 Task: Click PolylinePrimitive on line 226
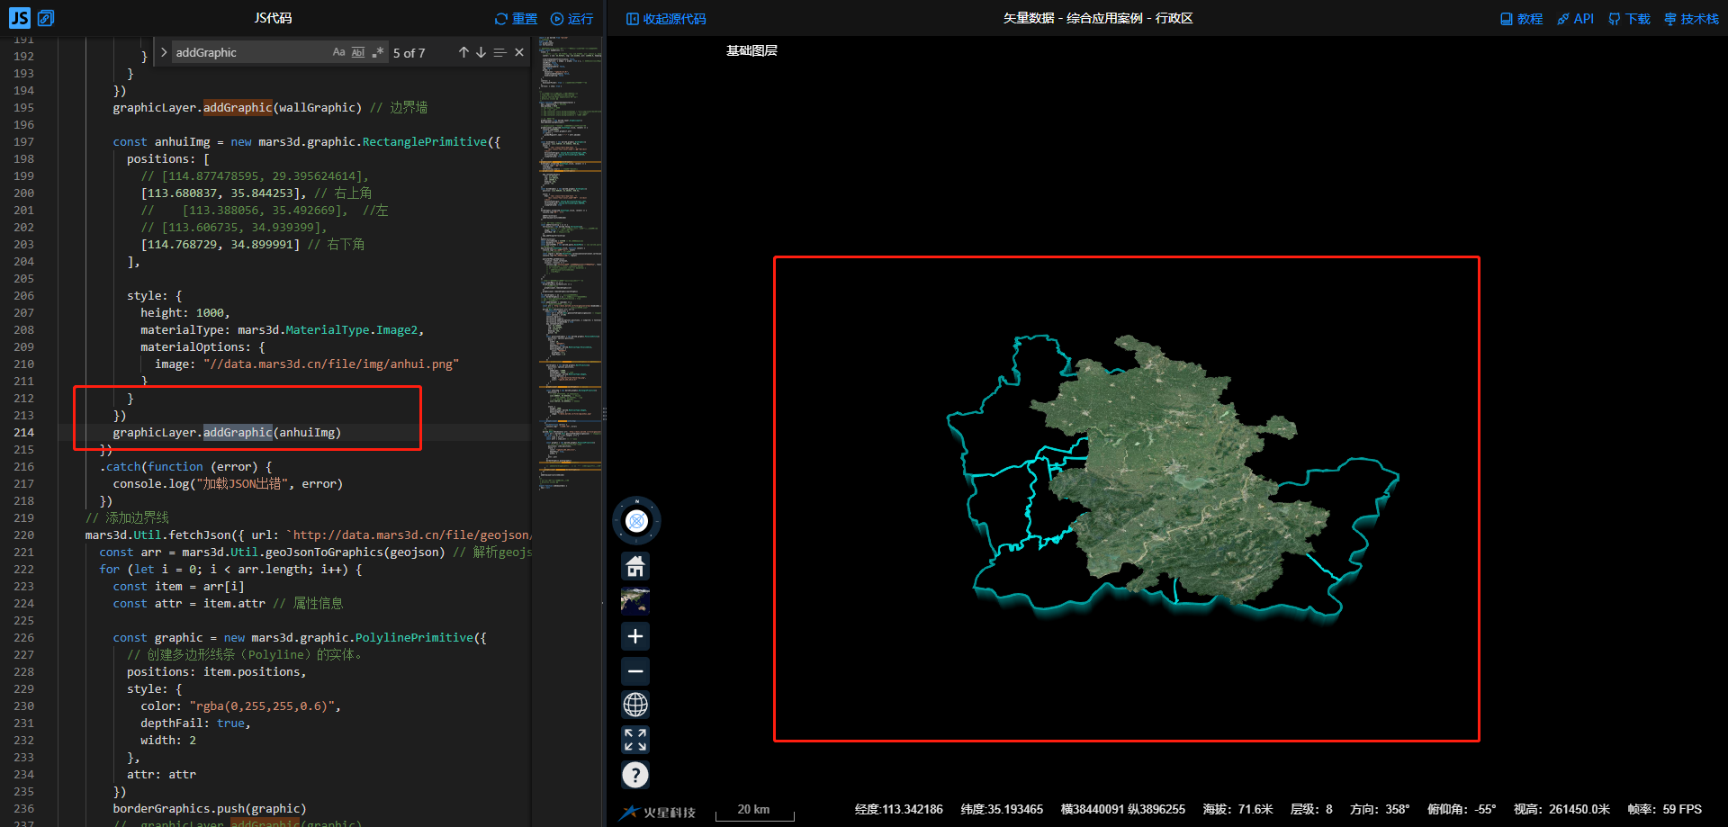[x=414, y=638]
